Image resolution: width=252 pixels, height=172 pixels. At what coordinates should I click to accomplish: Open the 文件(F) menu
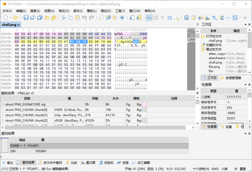tap(7, 11)
